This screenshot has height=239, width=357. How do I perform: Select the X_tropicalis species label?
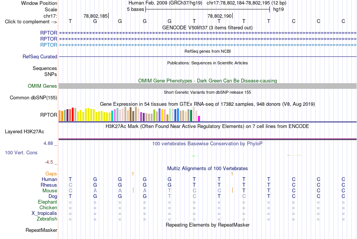[44, 213]
